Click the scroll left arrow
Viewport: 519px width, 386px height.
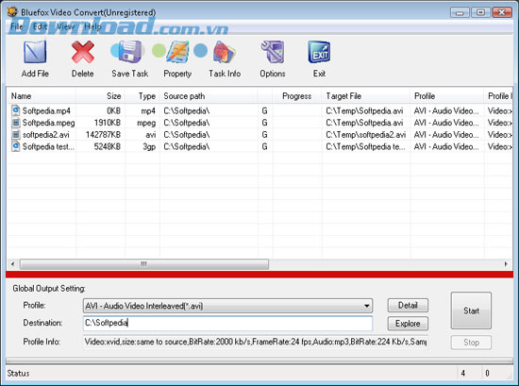(12, 264)
